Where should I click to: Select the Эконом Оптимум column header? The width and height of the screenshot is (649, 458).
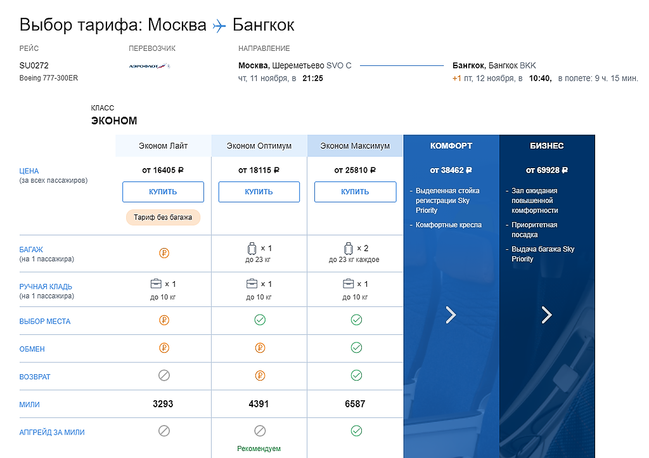259,146
